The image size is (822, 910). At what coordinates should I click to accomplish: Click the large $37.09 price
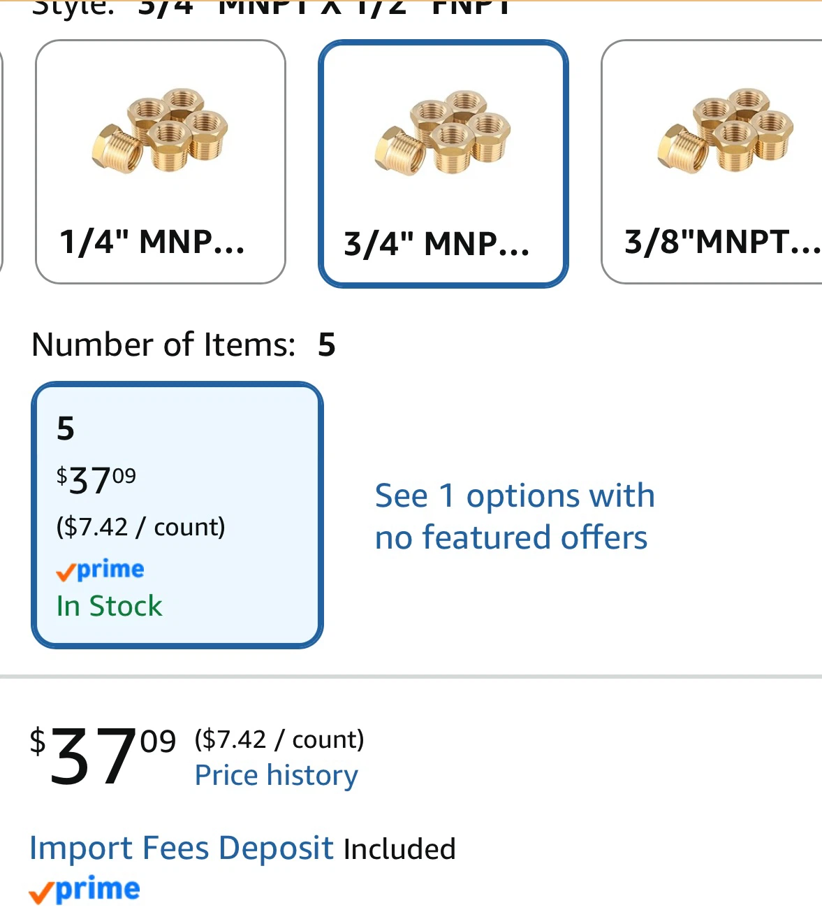click(x=103, y=756)
